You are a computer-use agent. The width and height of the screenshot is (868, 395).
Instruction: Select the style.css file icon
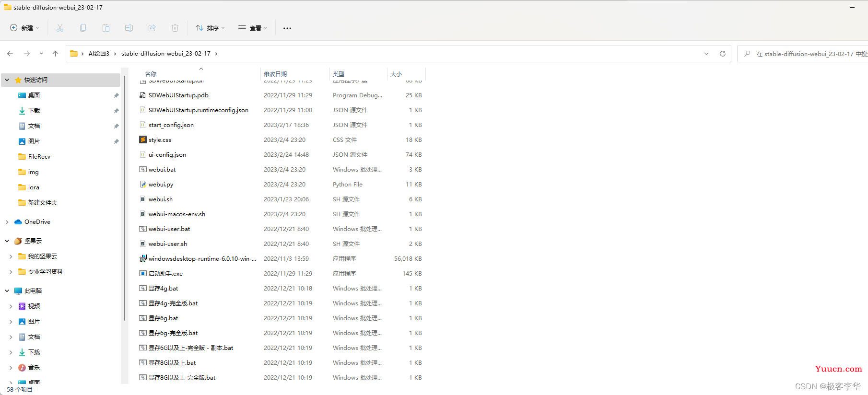[x=143, y=139]
